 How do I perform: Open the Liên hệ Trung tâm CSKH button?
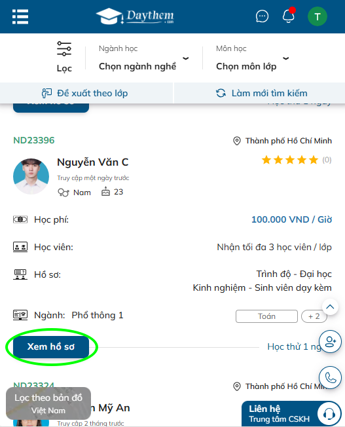pyautogui.click(x=291, y=414)
